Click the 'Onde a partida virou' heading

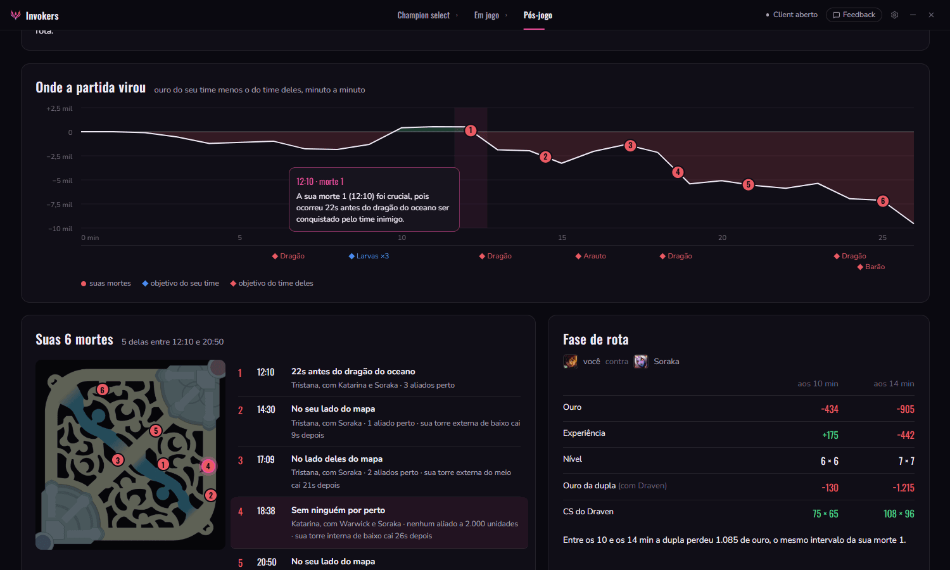pos(91,87)
